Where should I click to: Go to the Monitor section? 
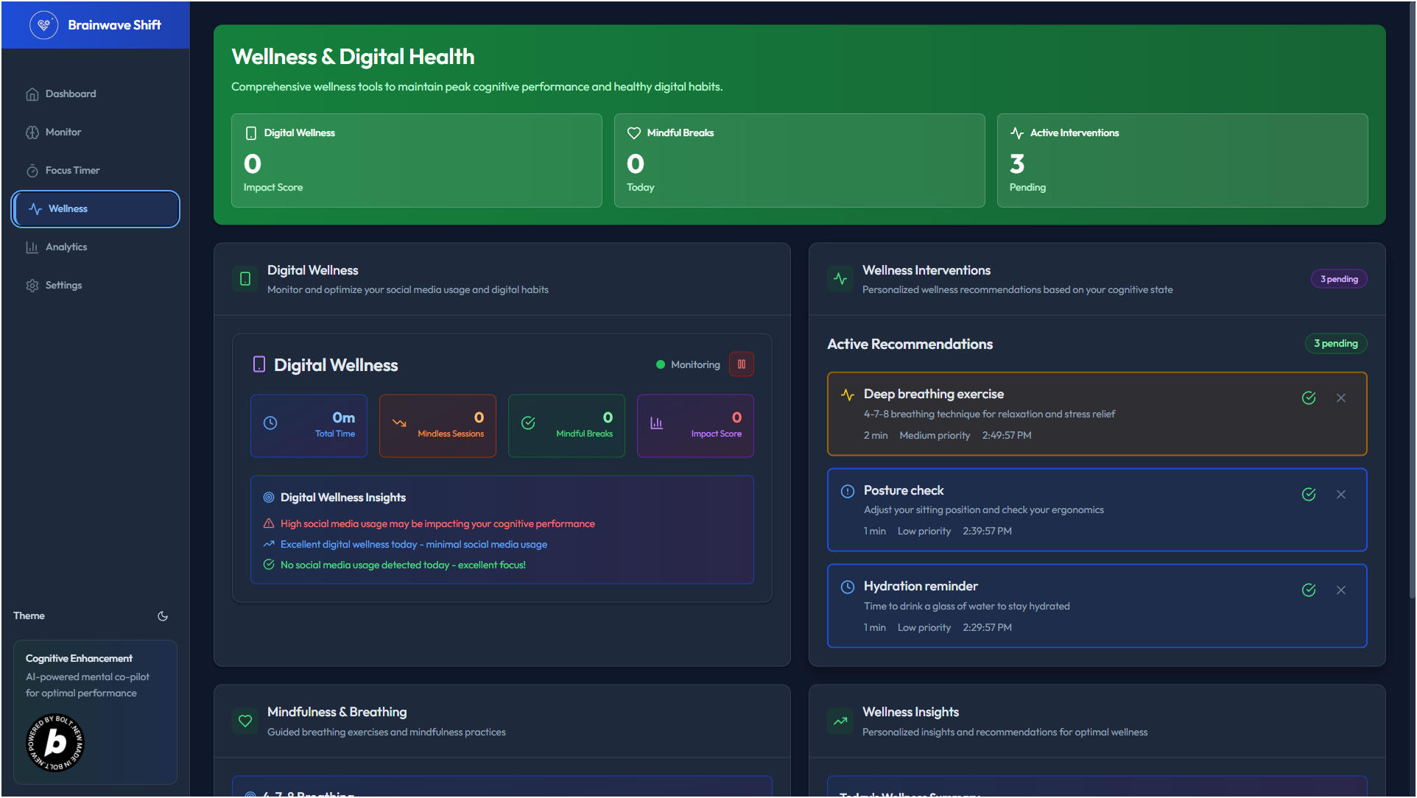coord(63,133)
